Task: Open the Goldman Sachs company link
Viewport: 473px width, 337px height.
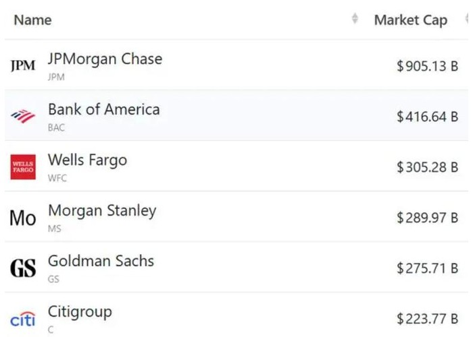Action: [101, 262]
